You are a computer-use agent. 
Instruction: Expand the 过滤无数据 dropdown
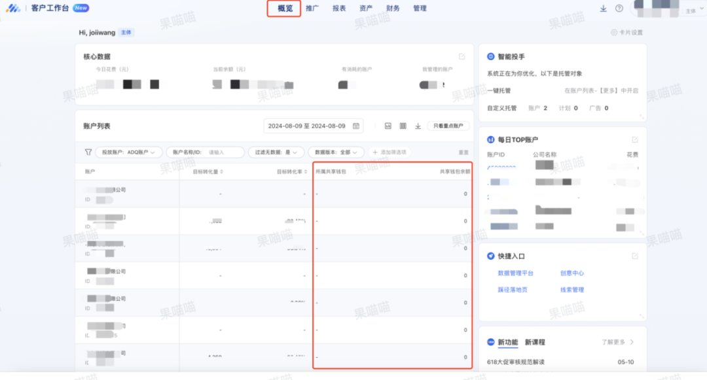276,152
